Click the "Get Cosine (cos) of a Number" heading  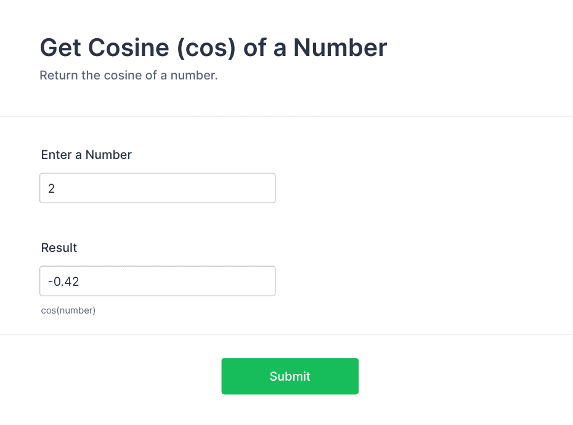pos(213,48)
